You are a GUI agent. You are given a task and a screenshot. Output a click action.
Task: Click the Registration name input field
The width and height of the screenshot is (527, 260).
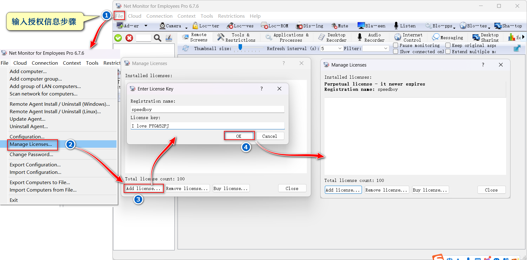(207, 109)
